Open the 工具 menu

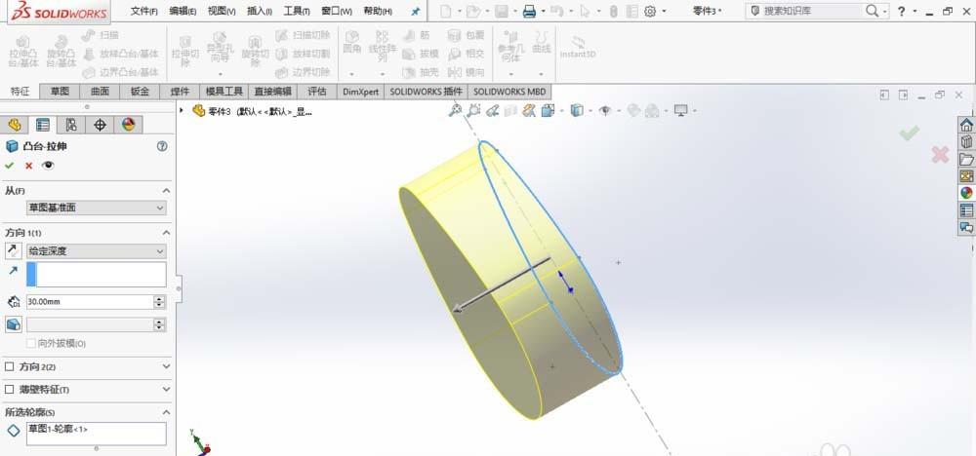297,11
